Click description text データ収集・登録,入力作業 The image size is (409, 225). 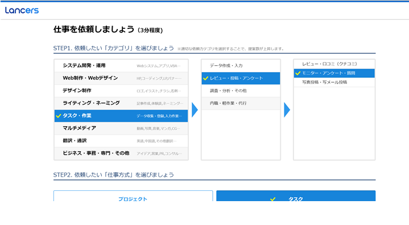click(x=159, y=116)
